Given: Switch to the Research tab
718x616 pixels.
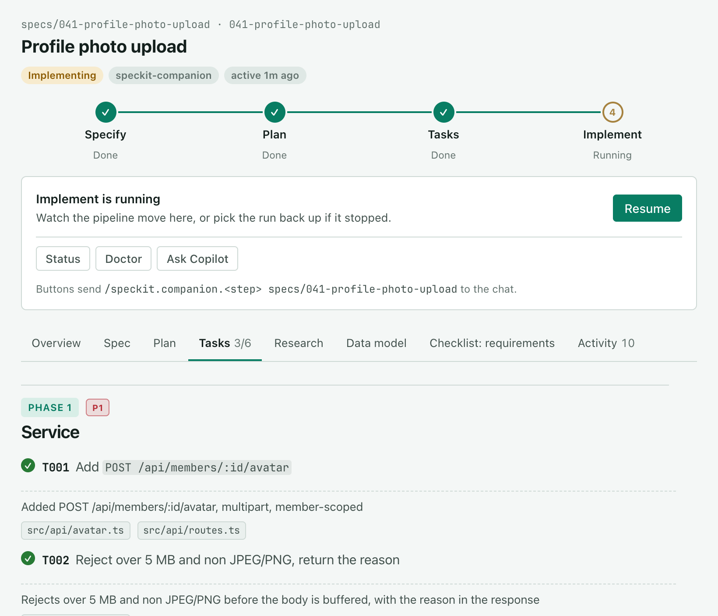Looking at the screenshot, I should click(299, 343).
